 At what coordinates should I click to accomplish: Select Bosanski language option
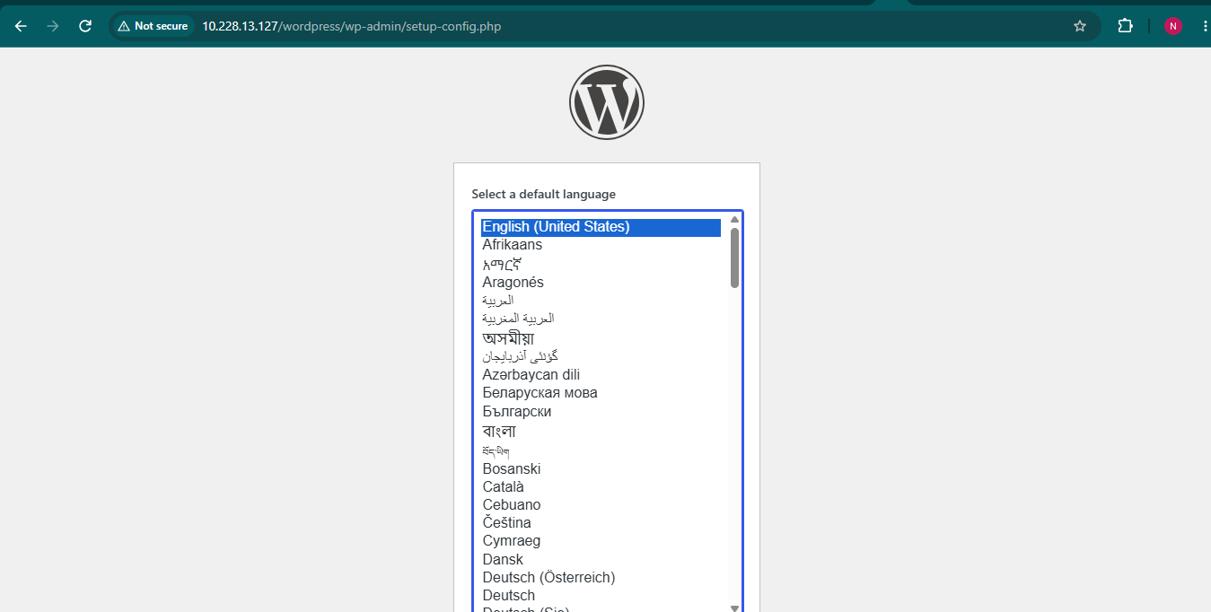601,469
